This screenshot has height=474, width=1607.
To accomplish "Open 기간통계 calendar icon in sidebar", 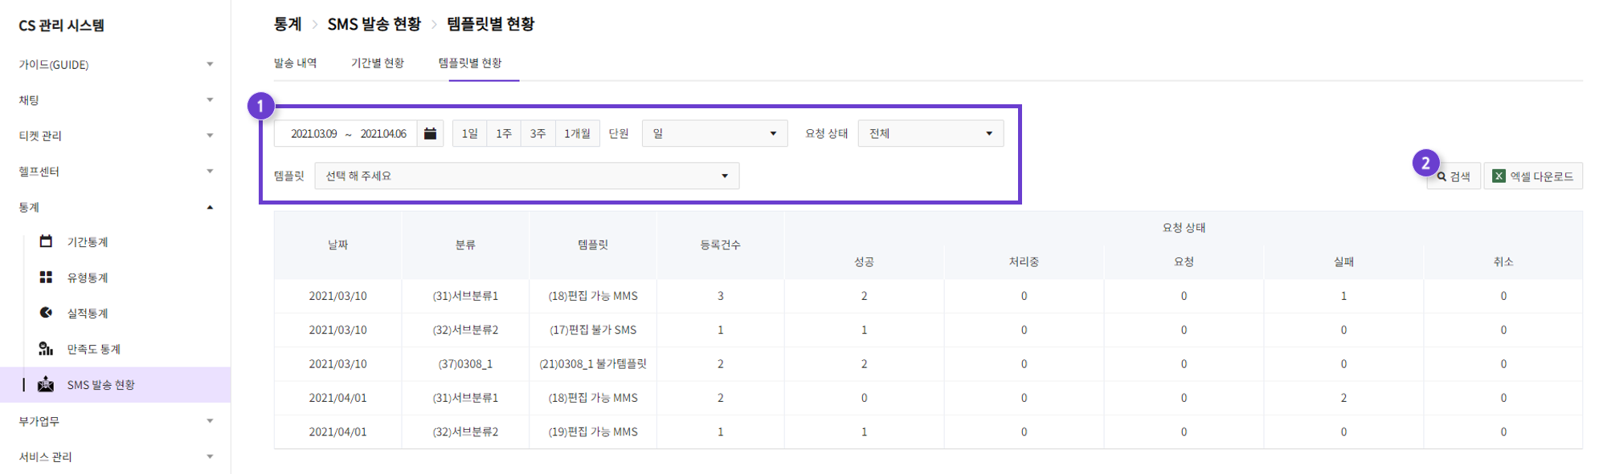I will 46,241.
